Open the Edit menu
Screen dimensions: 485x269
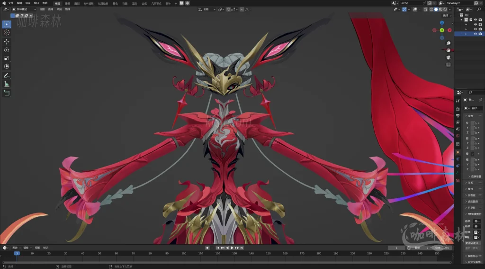(19, 3)
